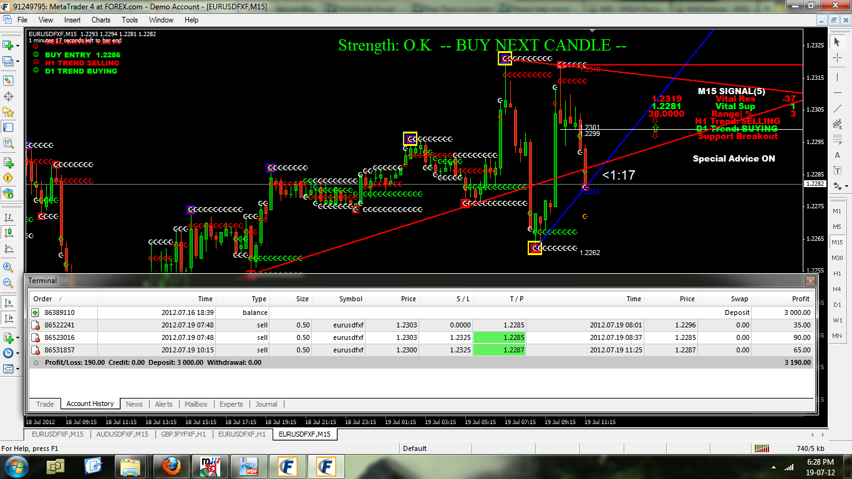Viewport: 852px width, 479px height.
Task: Open the New Chart toolbar icon
Action: pos(7,45)
